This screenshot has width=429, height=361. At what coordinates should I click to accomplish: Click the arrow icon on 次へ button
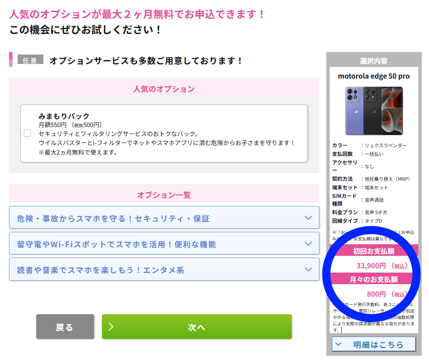pos(111,327)
